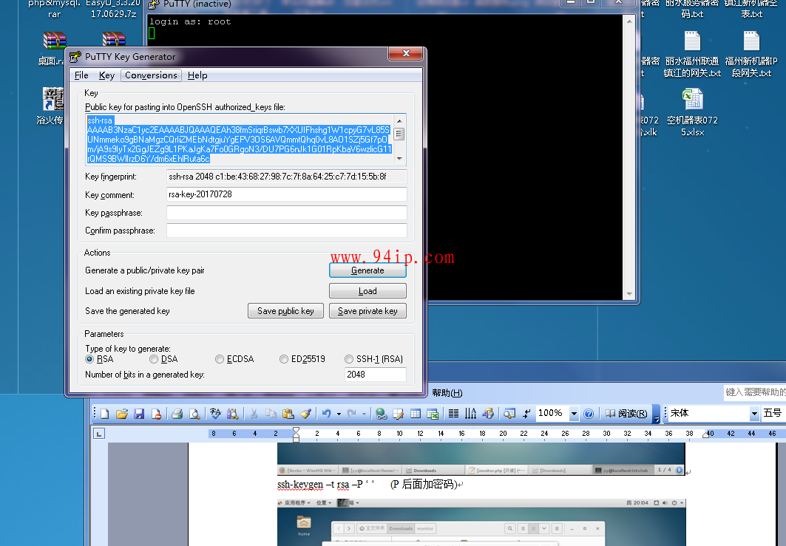Click tab-stop selector at ruler left
This screenshot has height=546, width=786.
click(x=99, y=434)
